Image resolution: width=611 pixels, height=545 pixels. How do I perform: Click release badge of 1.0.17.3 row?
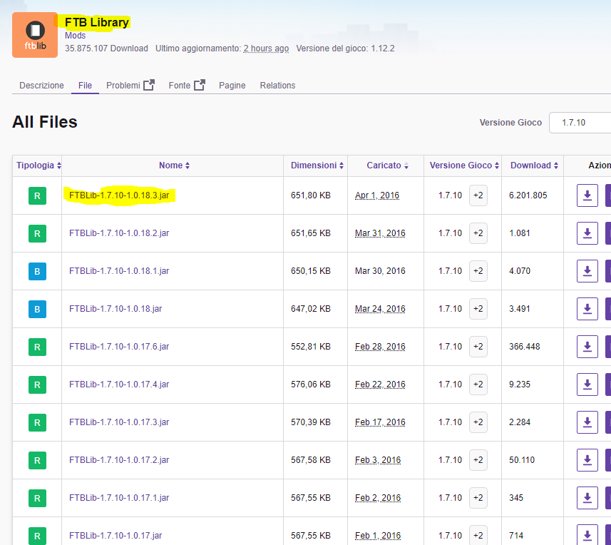coord(37,422)
